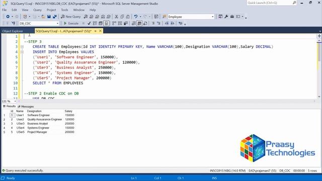The width and height of the screenshot is (322, 181).
Task: Open the File menu
Action: point(5,10)
